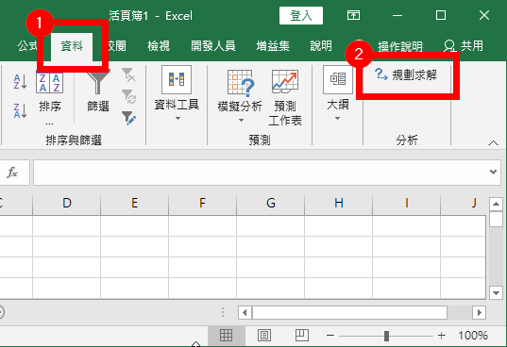Click the horizontal scrollbar left arrow
The width and height of the screenshot is (507, 347).
[x=245, y=312]
